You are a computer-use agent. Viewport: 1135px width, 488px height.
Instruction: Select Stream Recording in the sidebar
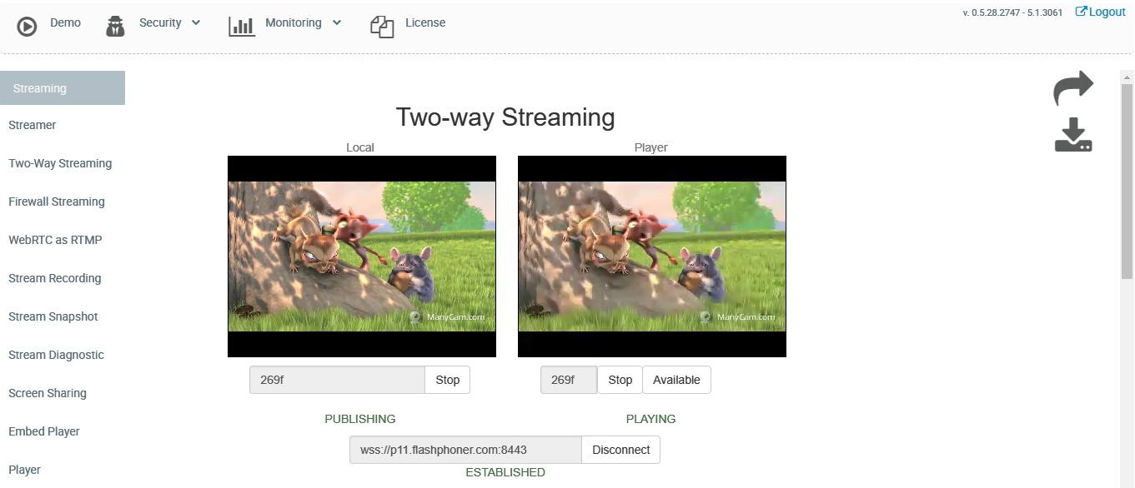tap(55, 278)
